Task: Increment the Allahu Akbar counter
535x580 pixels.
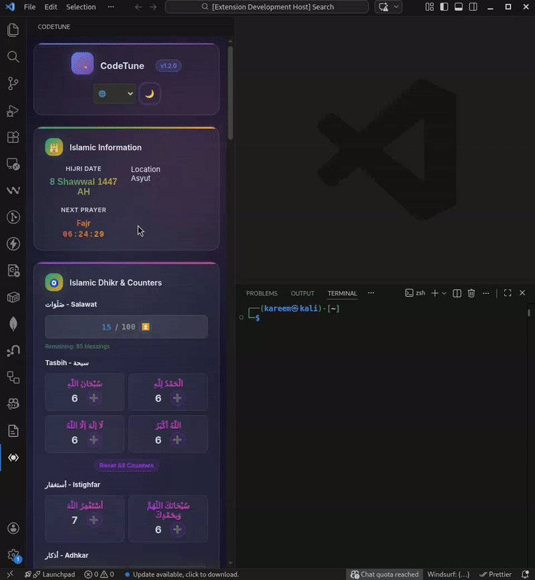Action: click(x=177, y=440)
